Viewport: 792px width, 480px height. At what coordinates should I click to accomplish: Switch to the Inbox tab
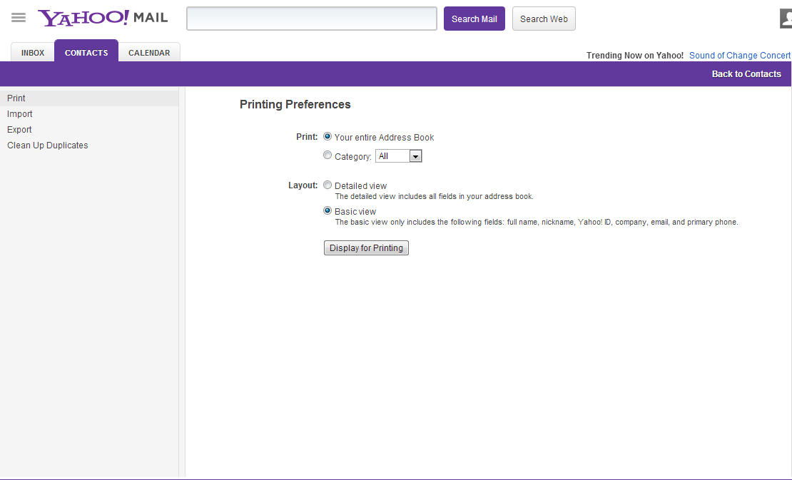[33, 53]
